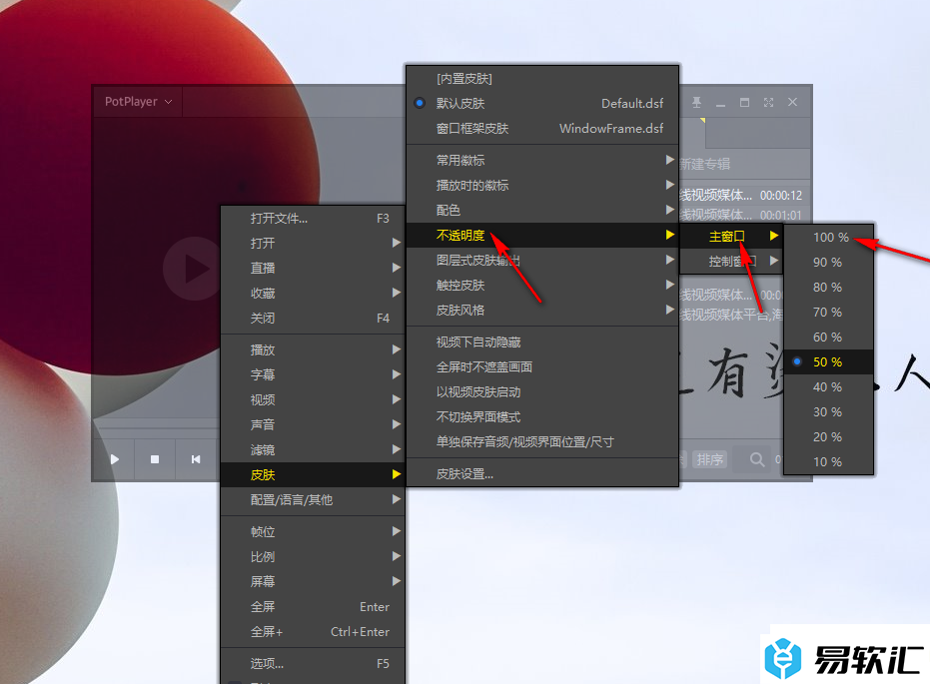Toggle 单独保存音频/视频界面位置/尺寸 option
The image size is (930, 684).
pyautogui.click(x=542, y=441)
